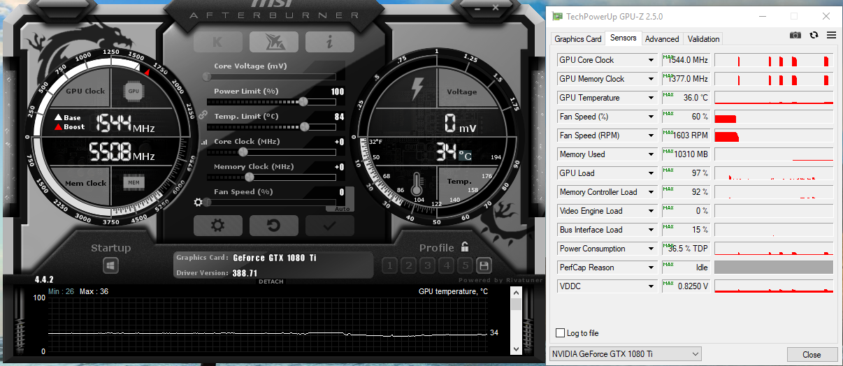Click DETACH under the Afterburner panel

click(x=271, y=281)
